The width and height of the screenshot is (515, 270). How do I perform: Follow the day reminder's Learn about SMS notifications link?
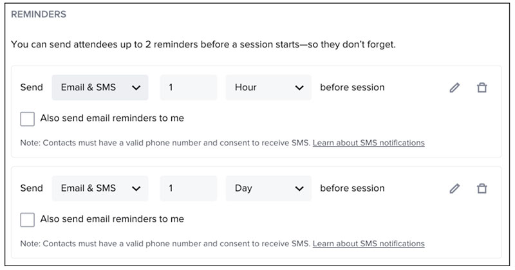[x=368, y=244]
